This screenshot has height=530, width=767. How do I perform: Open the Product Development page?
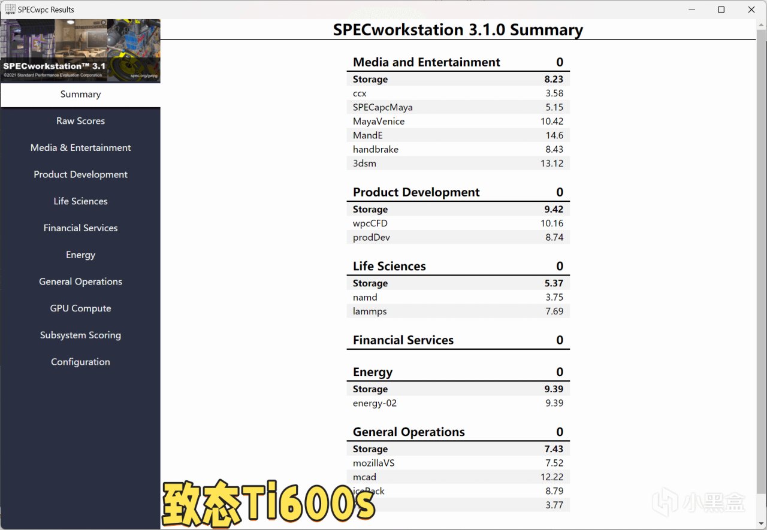click(x=80, y=174)
